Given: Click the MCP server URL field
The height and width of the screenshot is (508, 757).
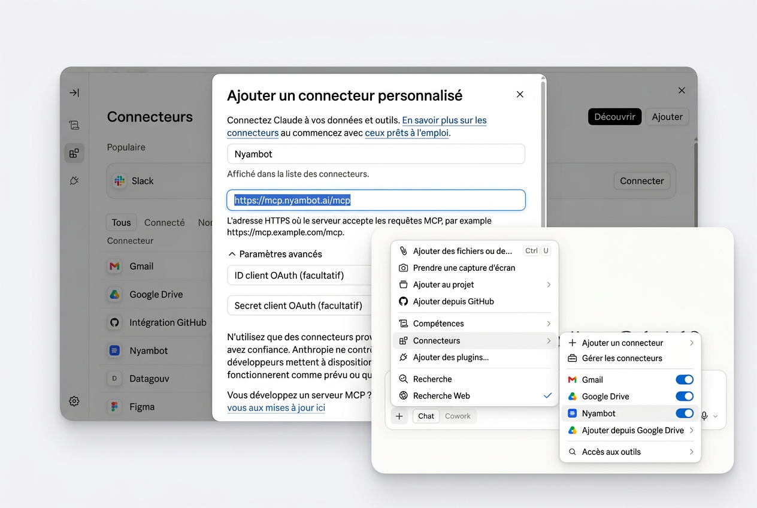Looking at the screenshot, I should tap(376, 201).
